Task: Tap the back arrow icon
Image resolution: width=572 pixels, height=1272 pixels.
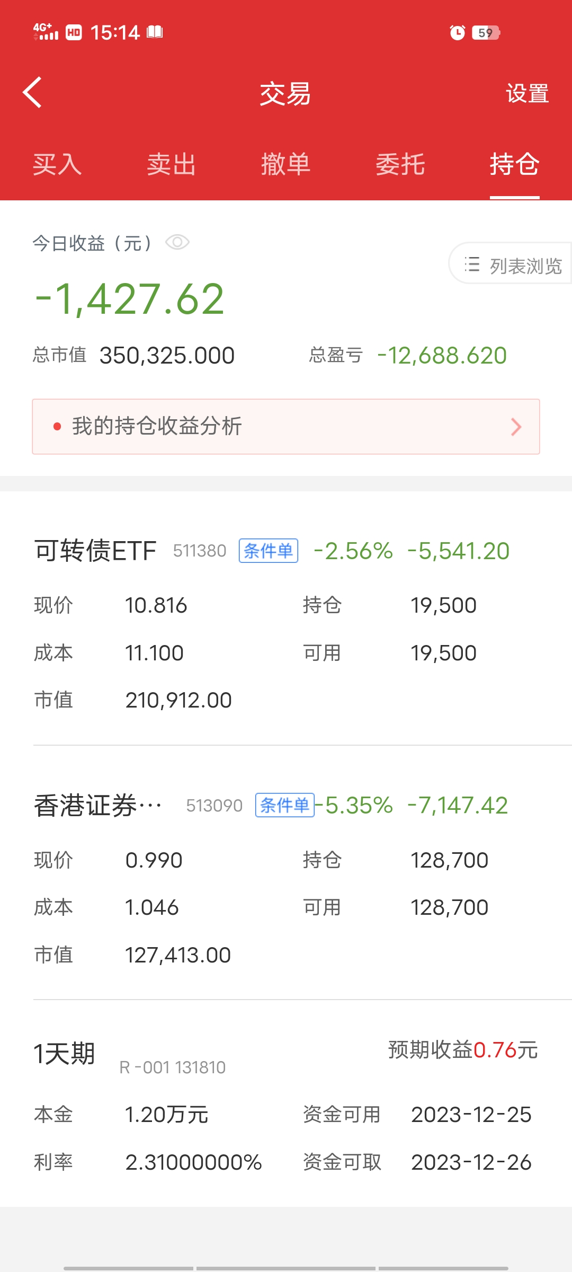Action: point(33,93)
